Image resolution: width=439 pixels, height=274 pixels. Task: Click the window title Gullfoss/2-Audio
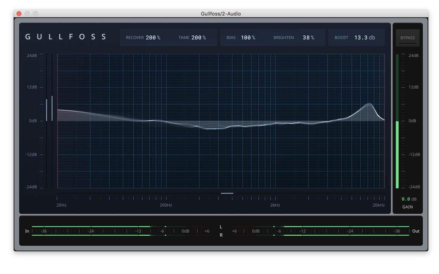220,14
